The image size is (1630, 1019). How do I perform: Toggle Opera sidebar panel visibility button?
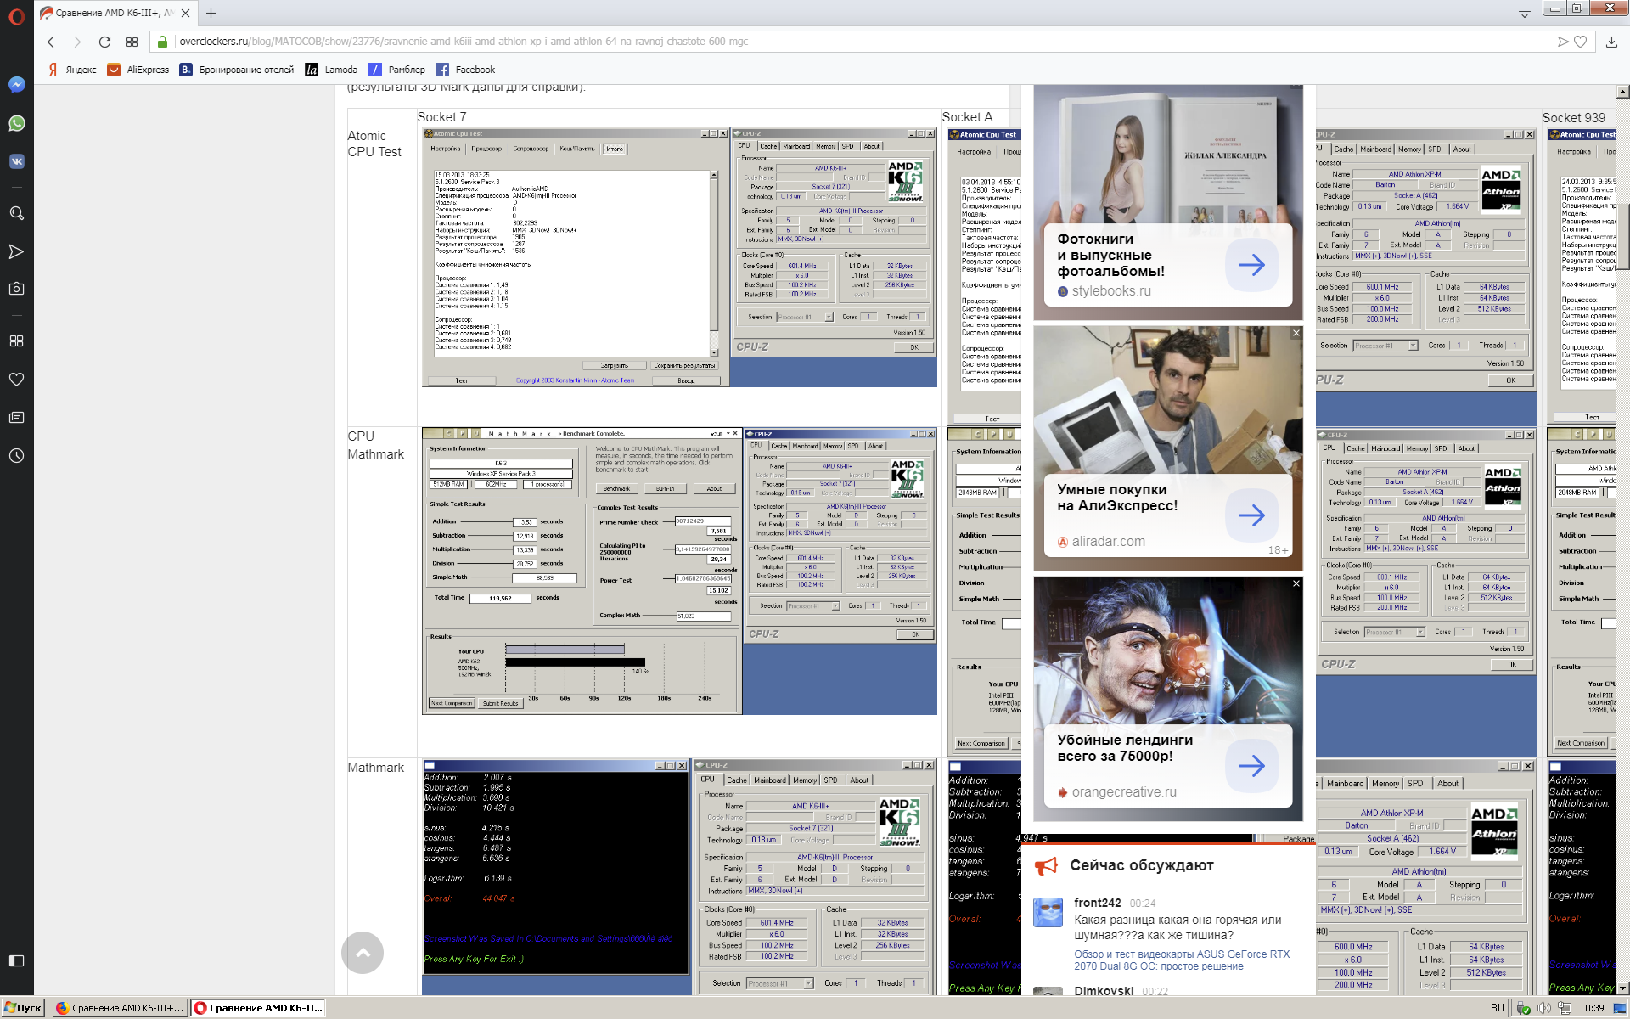click(16, 960)
